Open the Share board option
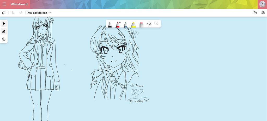Image resolution: width=267 pixels, height=121 pixels. tap(255, 13)
